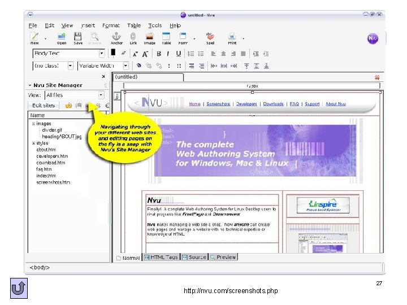The width and height of the screenshot is (407, 305).
Task: Insert a Link from the toolbar
Action: (x=133, y=38)
